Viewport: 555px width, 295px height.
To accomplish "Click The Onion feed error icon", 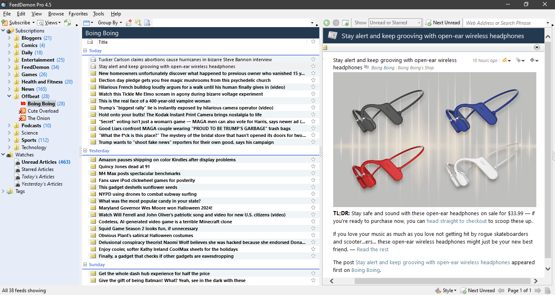I will point(23,118).
